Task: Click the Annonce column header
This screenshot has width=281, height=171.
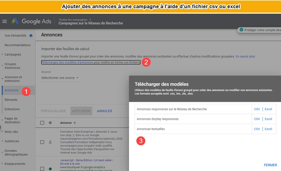Action: pyautogui.click(x=66, y=123)
